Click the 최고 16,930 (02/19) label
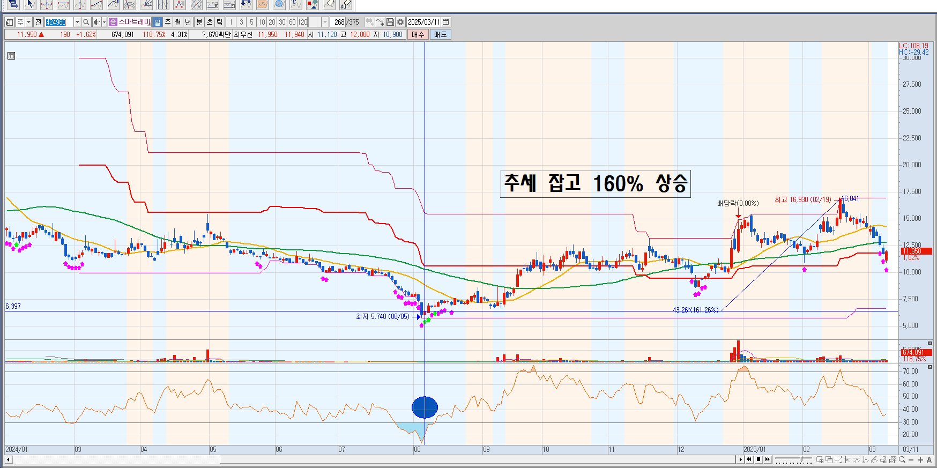The width and height of the screenshot is (937, 468). tap(802, 199)
